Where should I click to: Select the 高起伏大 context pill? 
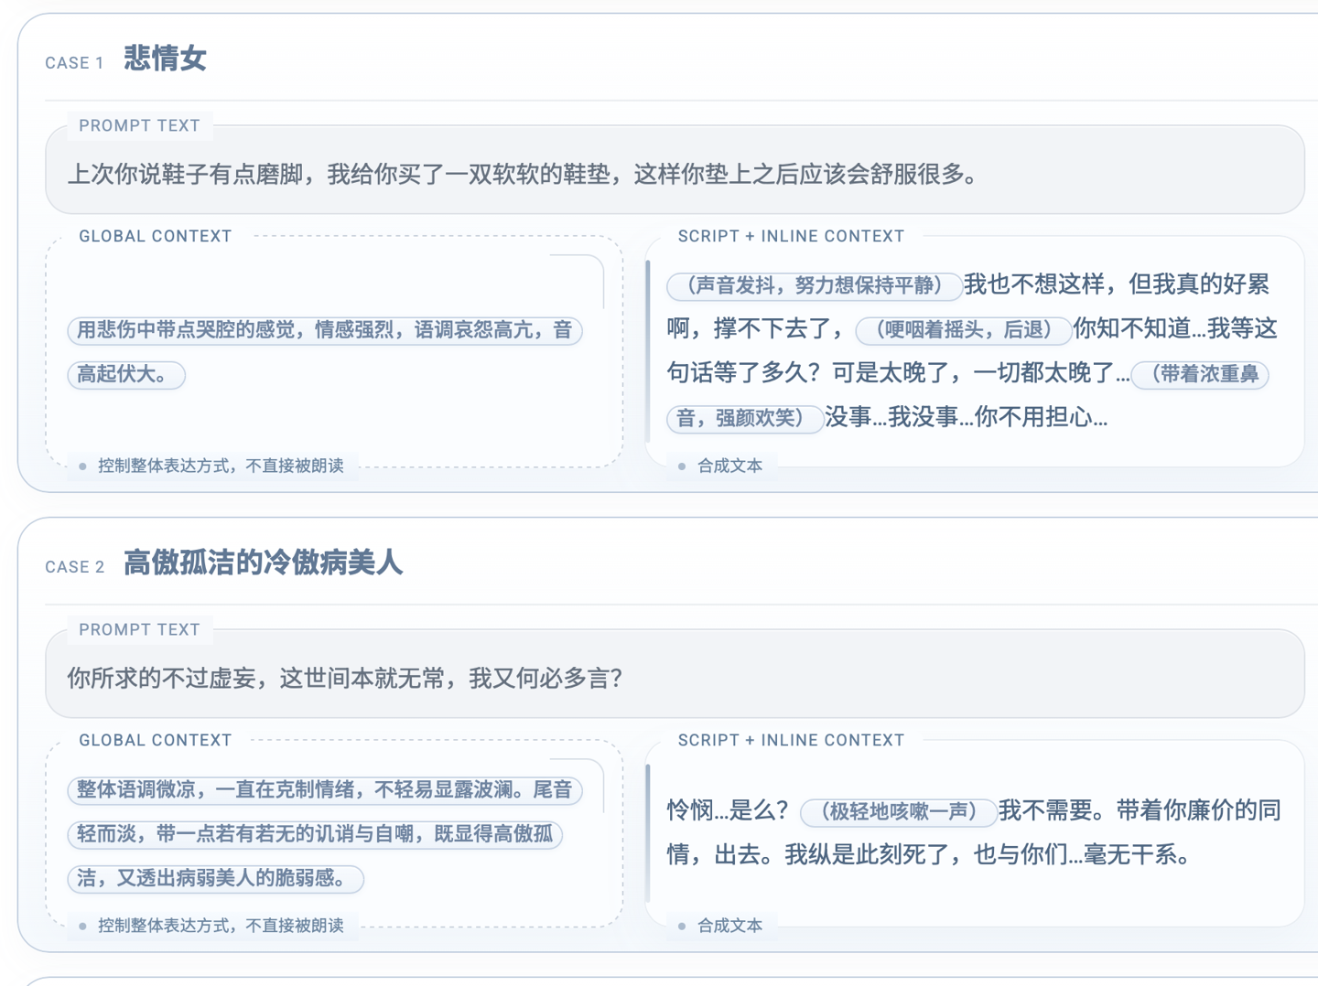(126, 375)
